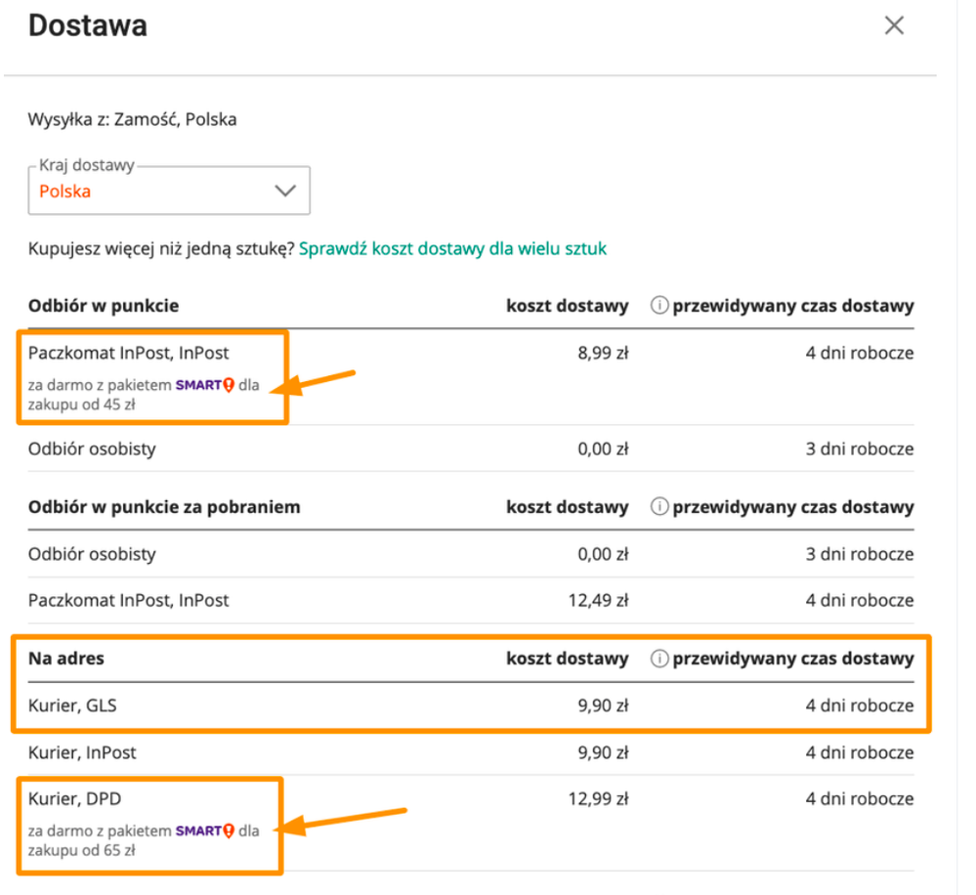Open the Kraj dostawy country dropdown
Viewport: 976px width, 895px height.
click(168, 192)
